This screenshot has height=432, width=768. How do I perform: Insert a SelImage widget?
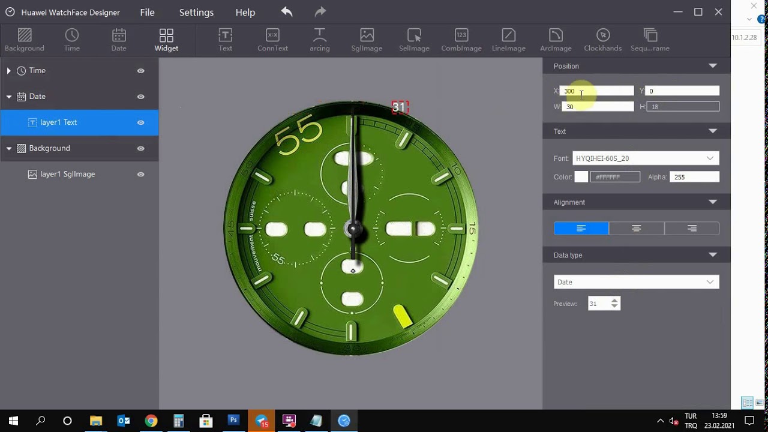coord(414,40)
